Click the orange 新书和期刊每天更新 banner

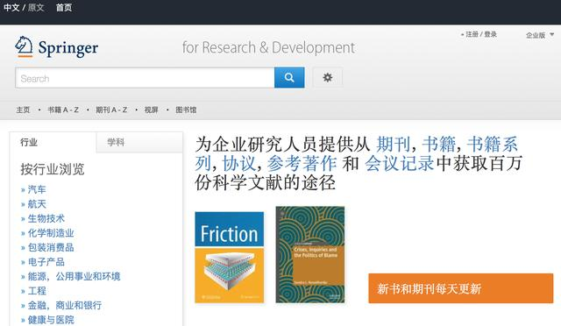tap(461, 288)
